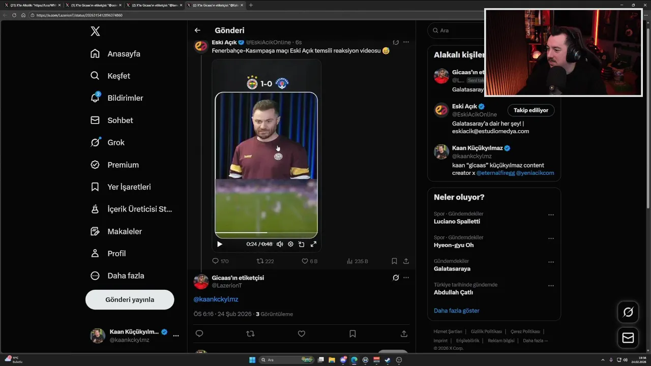Expand Daha fazla footer menu
651x366 pixels.
(x=535, y=341)
